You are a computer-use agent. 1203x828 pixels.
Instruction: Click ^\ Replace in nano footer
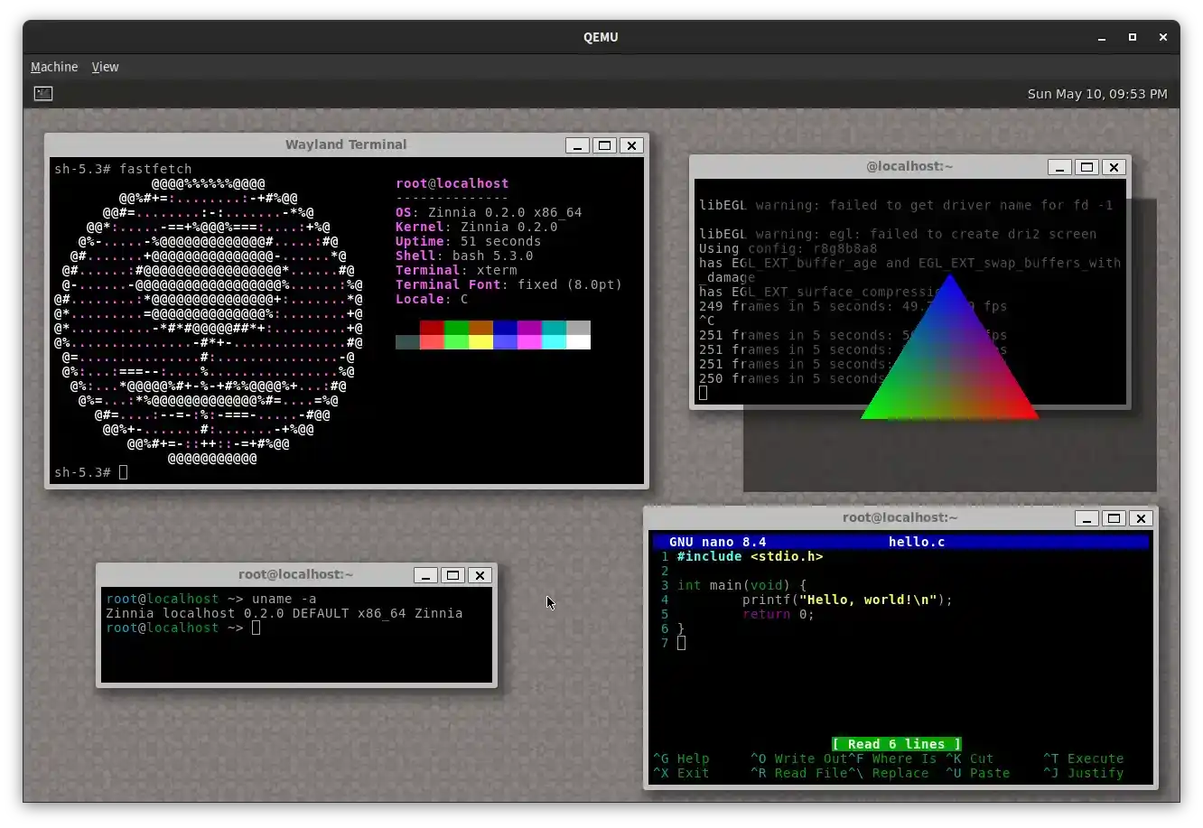pos(889,773)
